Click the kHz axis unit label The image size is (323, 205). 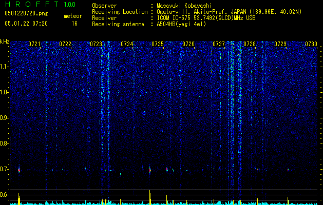[5, 42]
